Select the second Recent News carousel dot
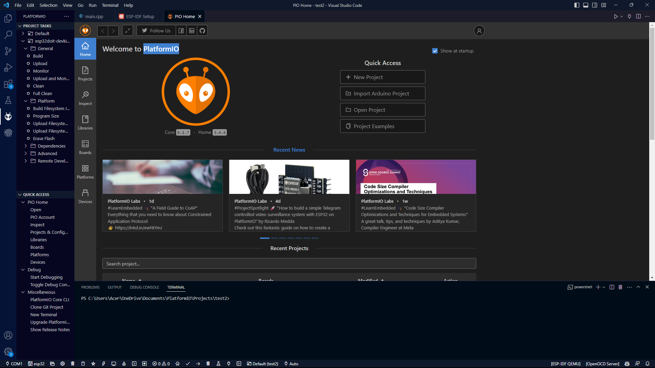Viewport: 655px width, 368px height. 274,238
